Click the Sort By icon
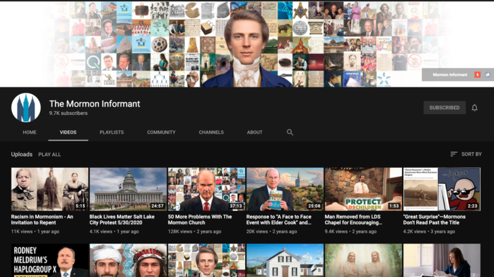Screen dimensions: 494x277 (x=454, y=154)
